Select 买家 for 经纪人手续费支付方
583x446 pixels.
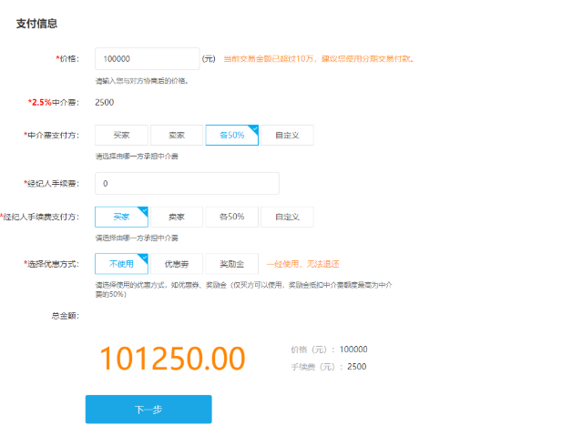121,218
